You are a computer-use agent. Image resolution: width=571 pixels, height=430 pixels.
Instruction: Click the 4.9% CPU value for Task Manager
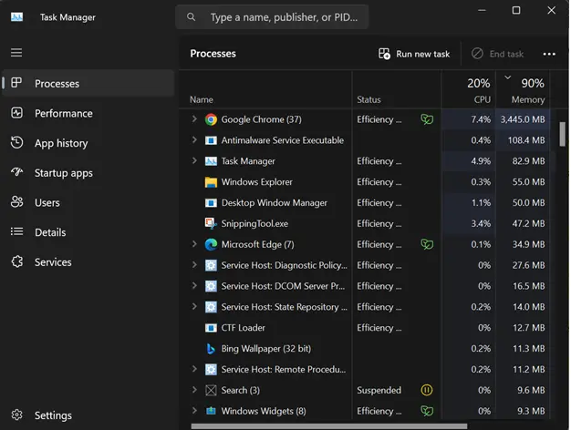coord(481,161)
